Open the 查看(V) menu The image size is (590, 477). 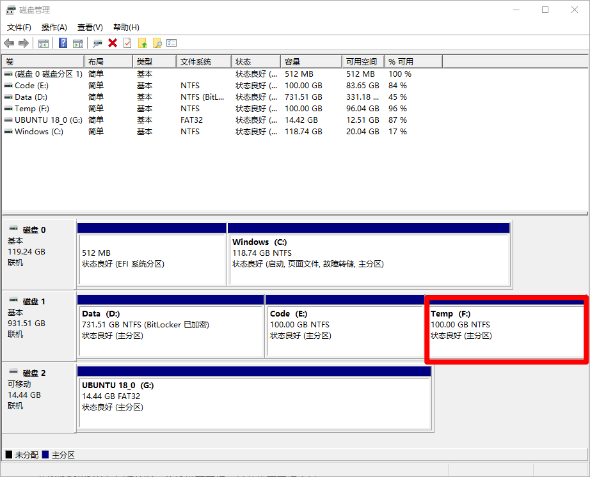[90, 27]
